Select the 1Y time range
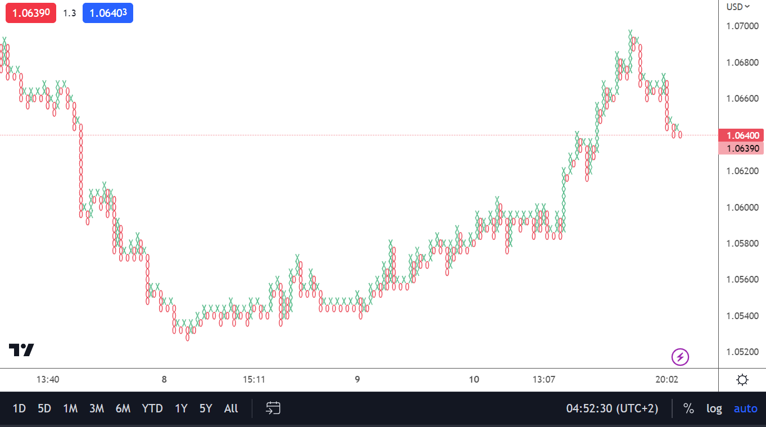 pos(181,408)
